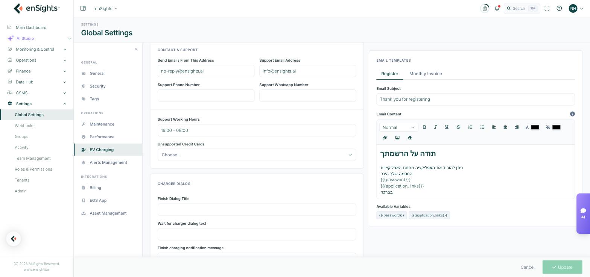Open the Unsupported Credit Cards dropdown

(x=257, y=155)
